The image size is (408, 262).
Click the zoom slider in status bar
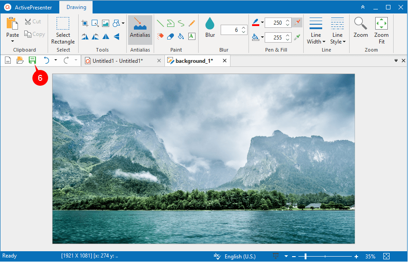[325, 257]
